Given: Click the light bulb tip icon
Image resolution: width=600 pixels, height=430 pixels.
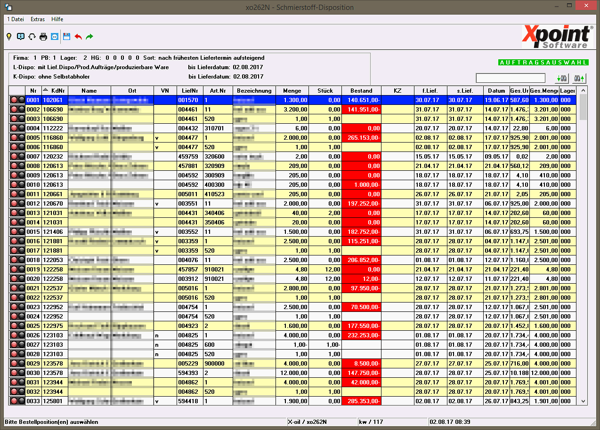Looking at the screenshot, I should point(8,36).
